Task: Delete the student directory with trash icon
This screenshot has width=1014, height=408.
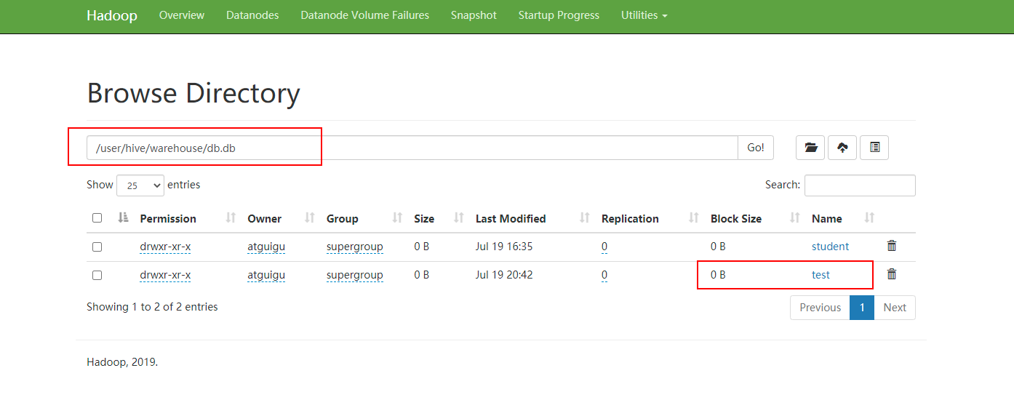Action: [892, 246]
